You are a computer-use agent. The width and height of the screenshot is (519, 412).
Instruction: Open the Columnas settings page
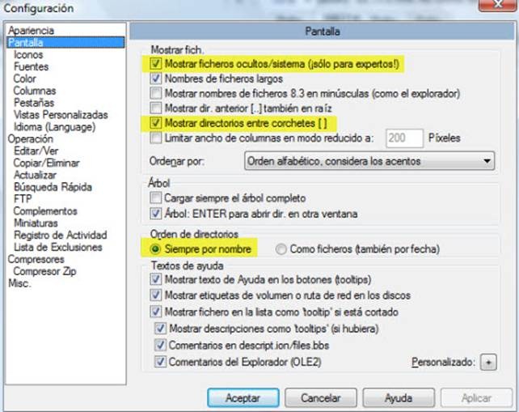35,91
